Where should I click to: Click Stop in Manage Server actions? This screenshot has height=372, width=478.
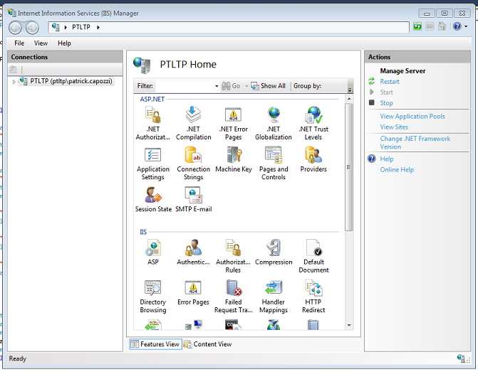pyautogui.click(x=386, y=103)
